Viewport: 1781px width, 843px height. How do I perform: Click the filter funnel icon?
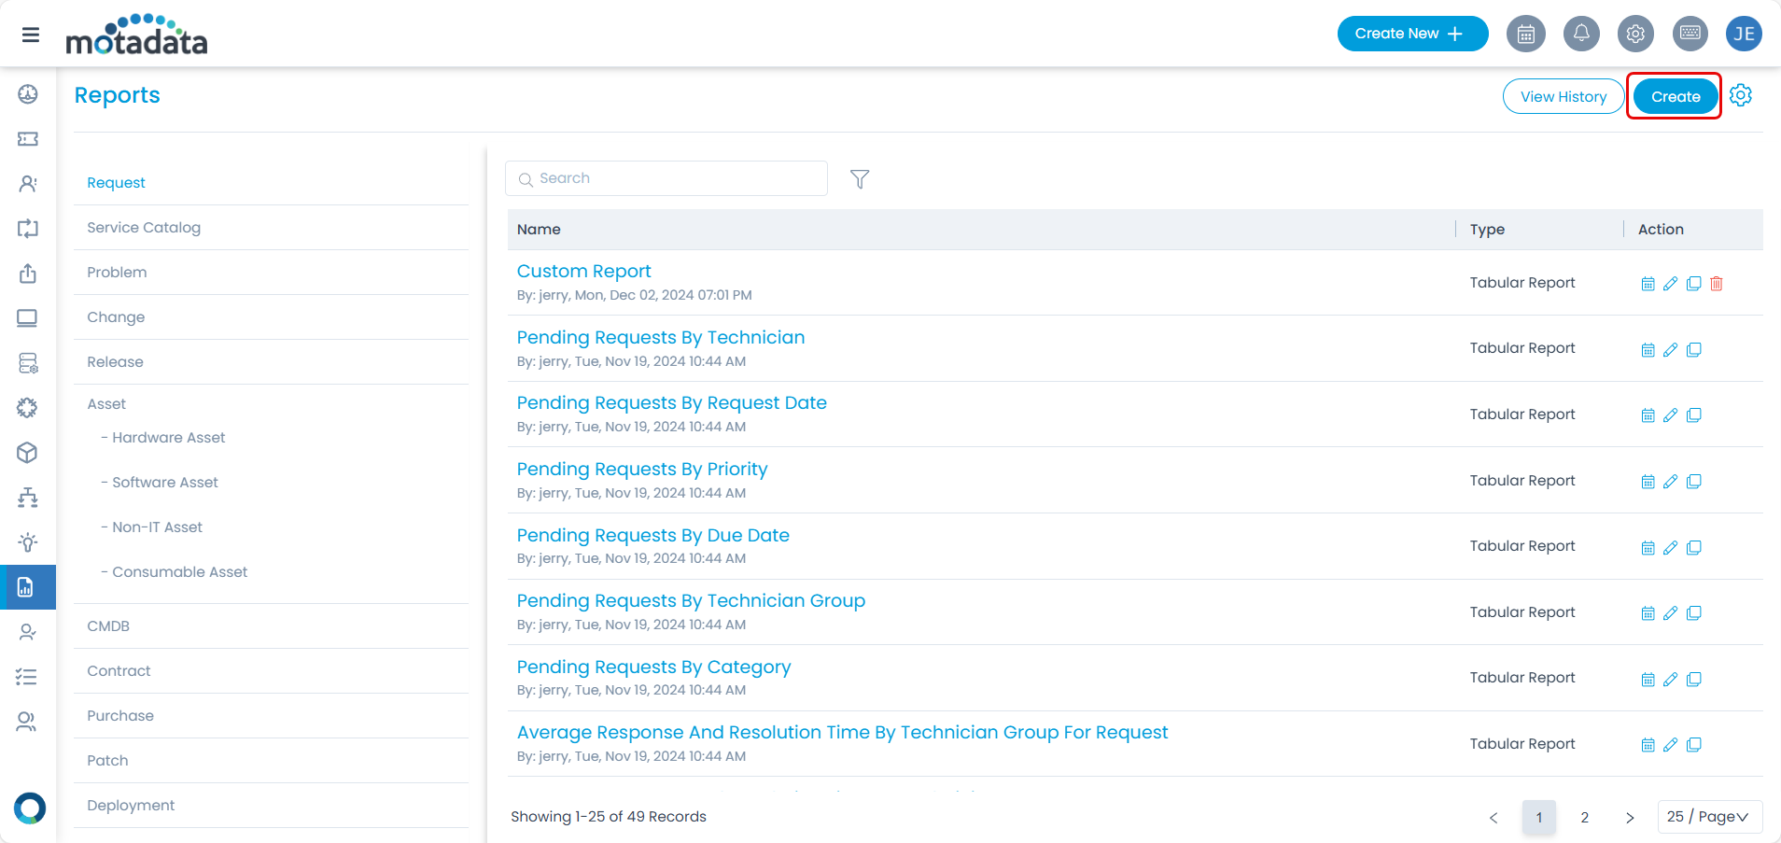(859, 178)
